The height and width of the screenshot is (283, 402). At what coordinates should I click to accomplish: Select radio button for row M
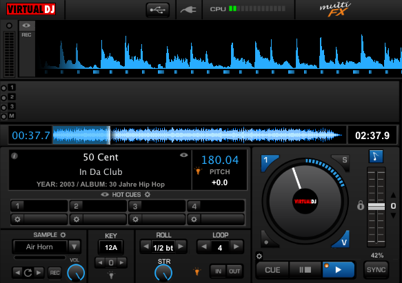4,117
